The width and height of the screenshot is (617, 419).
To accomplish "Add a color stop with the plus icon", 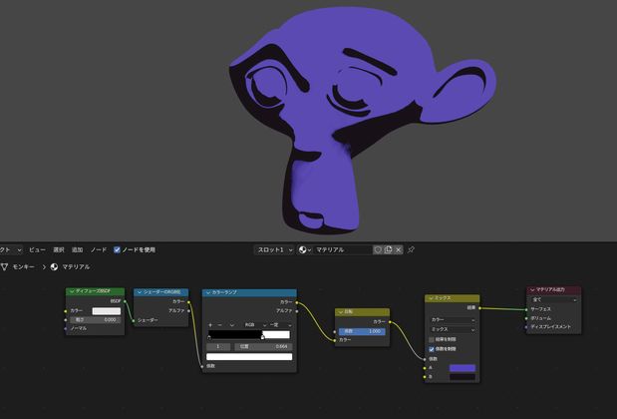I will click(210, 325).
